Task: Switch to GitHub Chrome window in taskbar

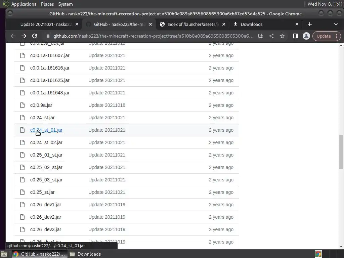Action: coord(40,254)
